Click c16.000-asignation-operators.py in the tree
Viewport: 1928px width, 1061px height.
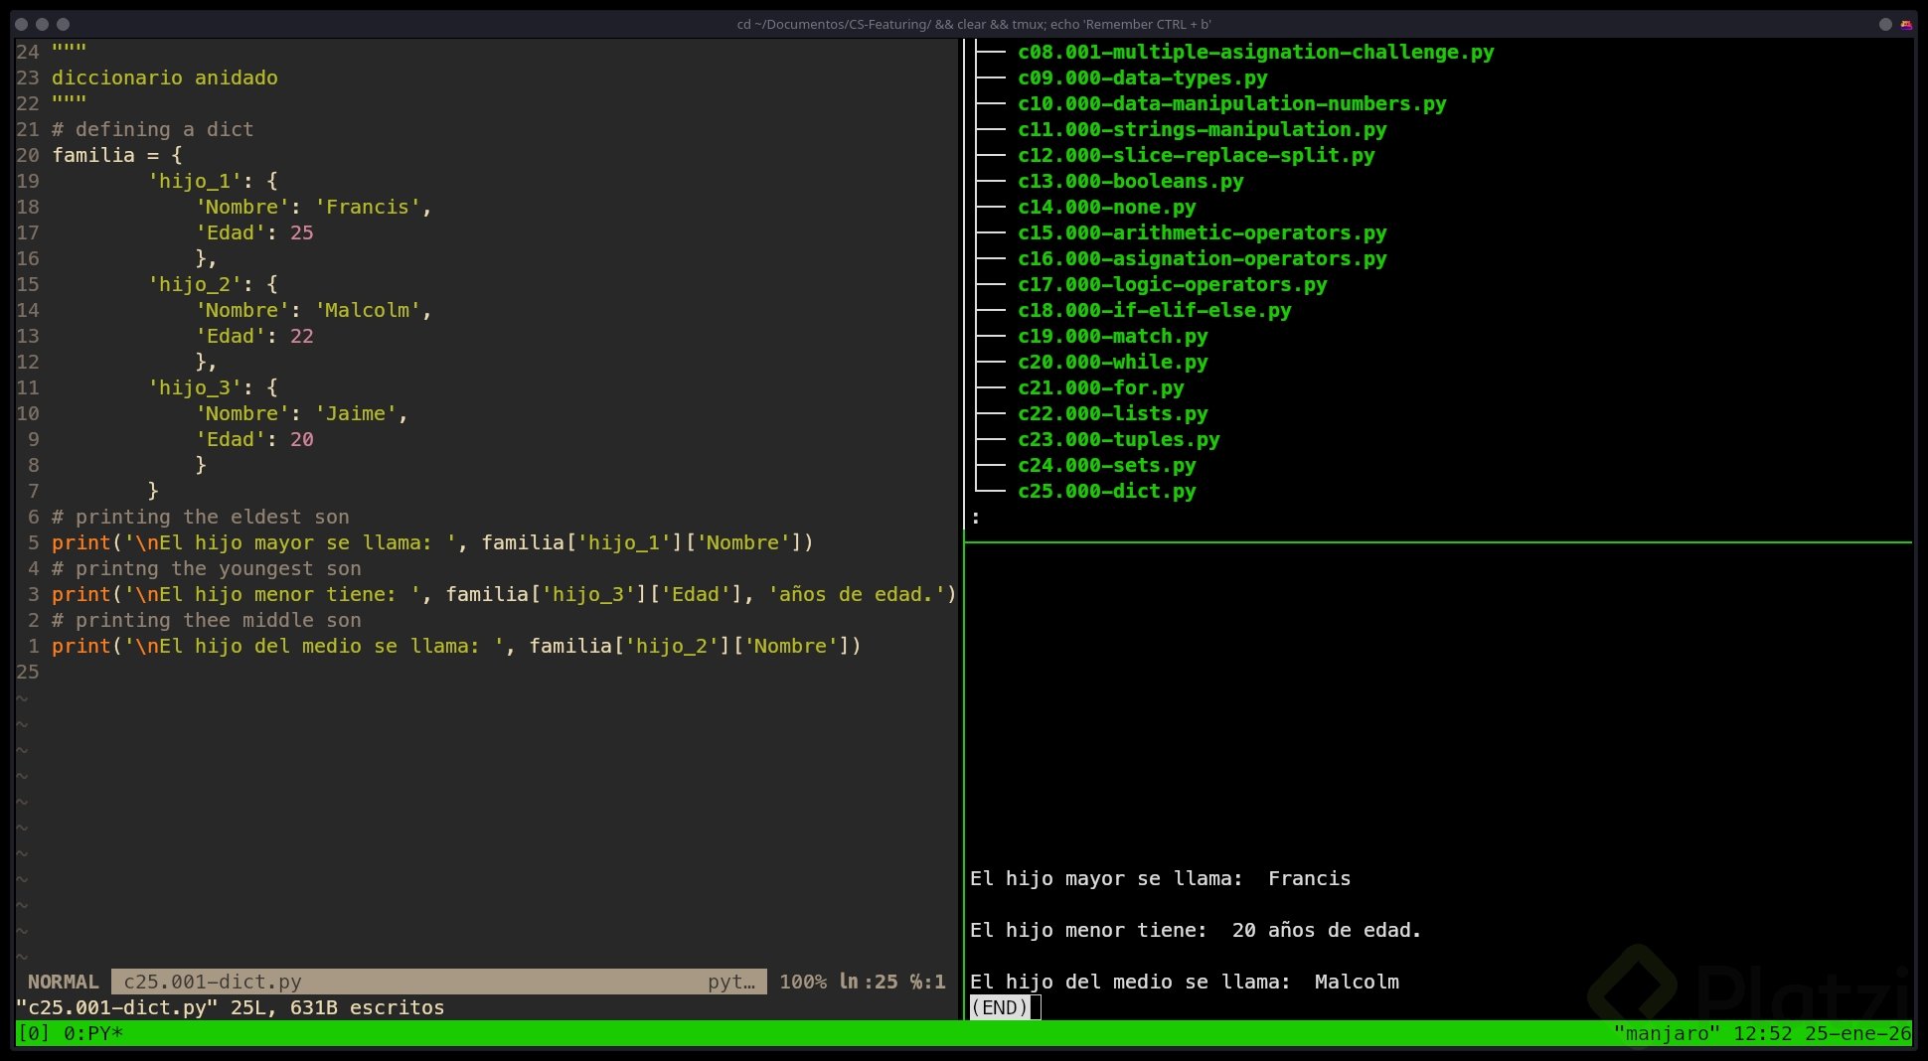pos(1203,258)
